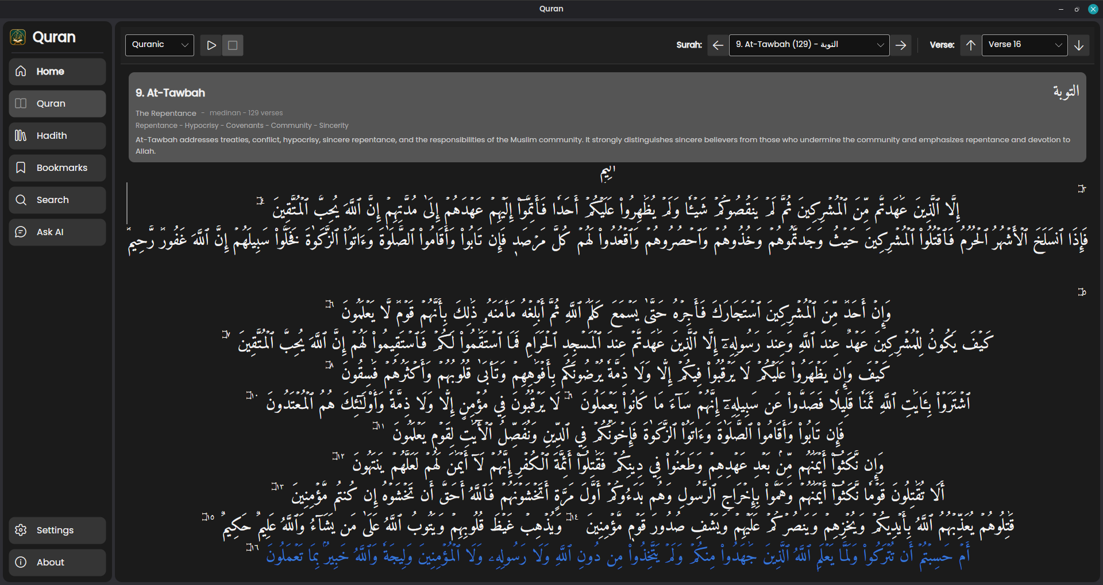1103x585 pixels.
Task: Open the Search page
Action: [57, 200]
